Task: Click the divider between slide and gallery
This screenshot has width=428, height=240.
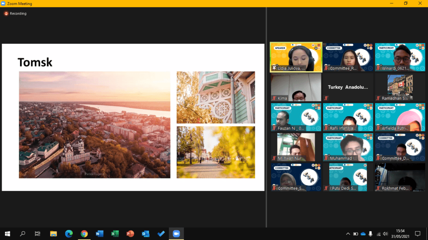Action: [x=266, y=117]
